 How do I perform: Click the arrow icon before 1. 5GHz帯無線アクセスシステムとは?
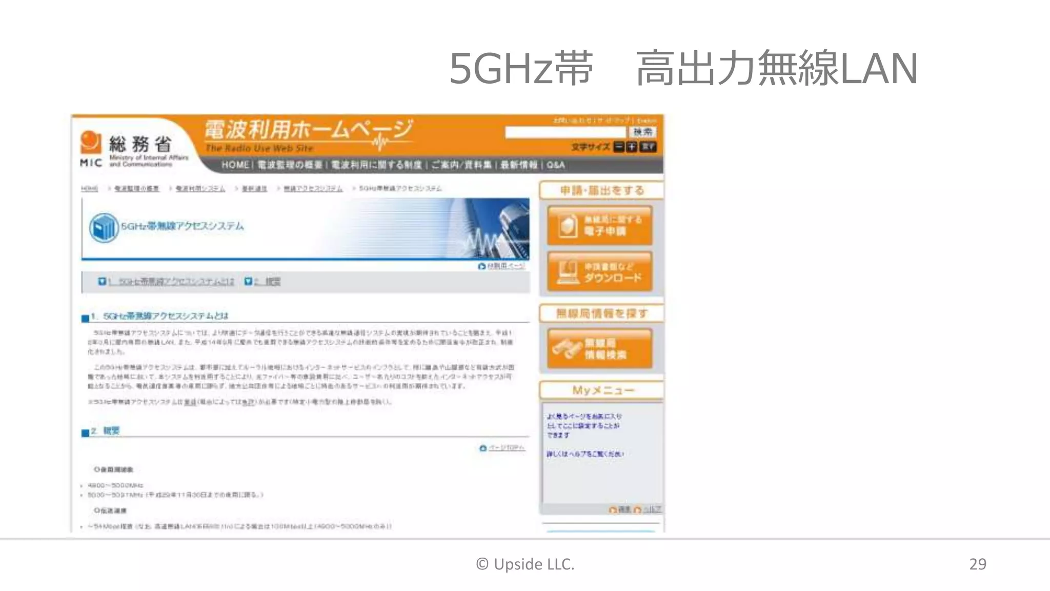pyautogui.click(x=102, y=281)
